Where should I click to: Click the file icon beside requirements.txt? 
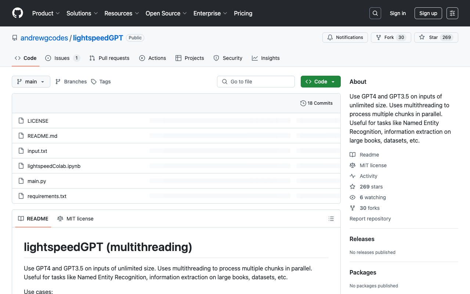coord(21,196)
